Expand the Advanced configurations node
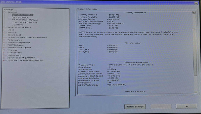Screen dimensions: 201x114 (x=4, y=58)
